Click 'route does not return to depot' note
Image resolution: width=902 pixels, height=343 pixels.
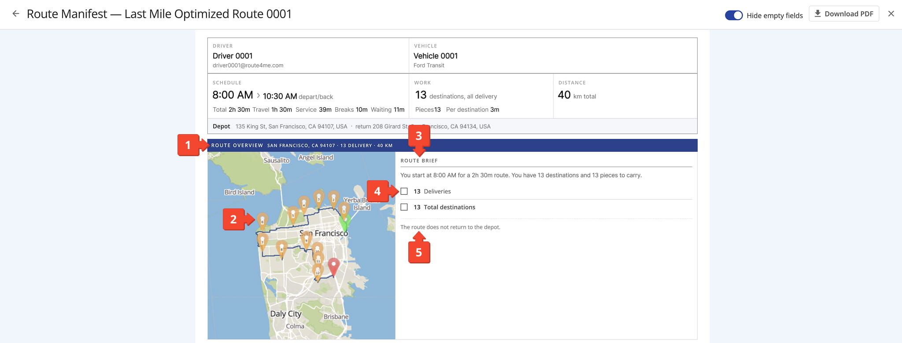pyautogui.click(x=450, y=227)
